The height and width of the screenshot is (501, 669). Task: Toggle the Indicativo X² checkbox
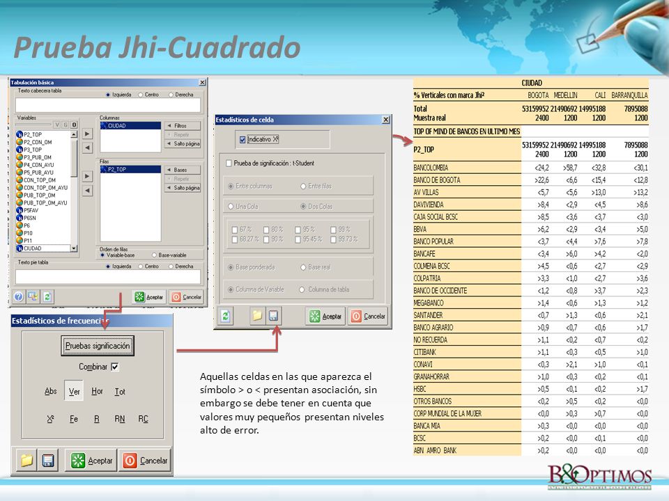click(x=243, y=140)
